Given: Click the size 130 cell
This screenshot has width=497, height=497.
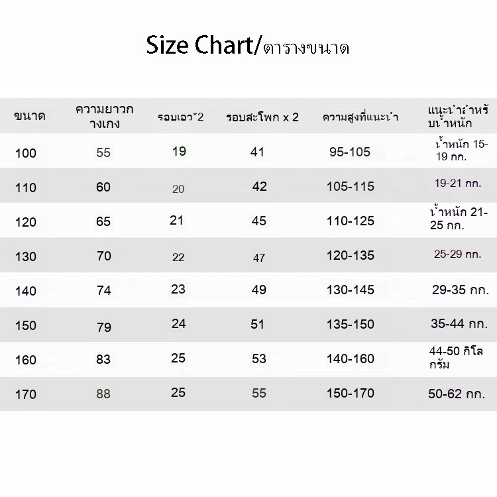Looking at the screenshot, I should pos(26,256).
